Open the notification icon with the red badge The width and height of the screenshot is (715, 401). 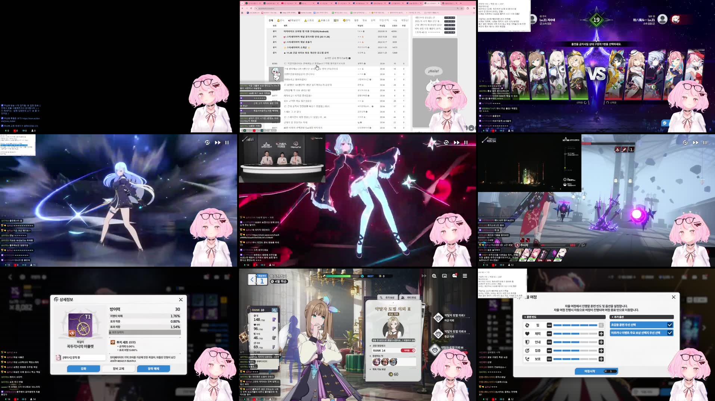[454, 276]
